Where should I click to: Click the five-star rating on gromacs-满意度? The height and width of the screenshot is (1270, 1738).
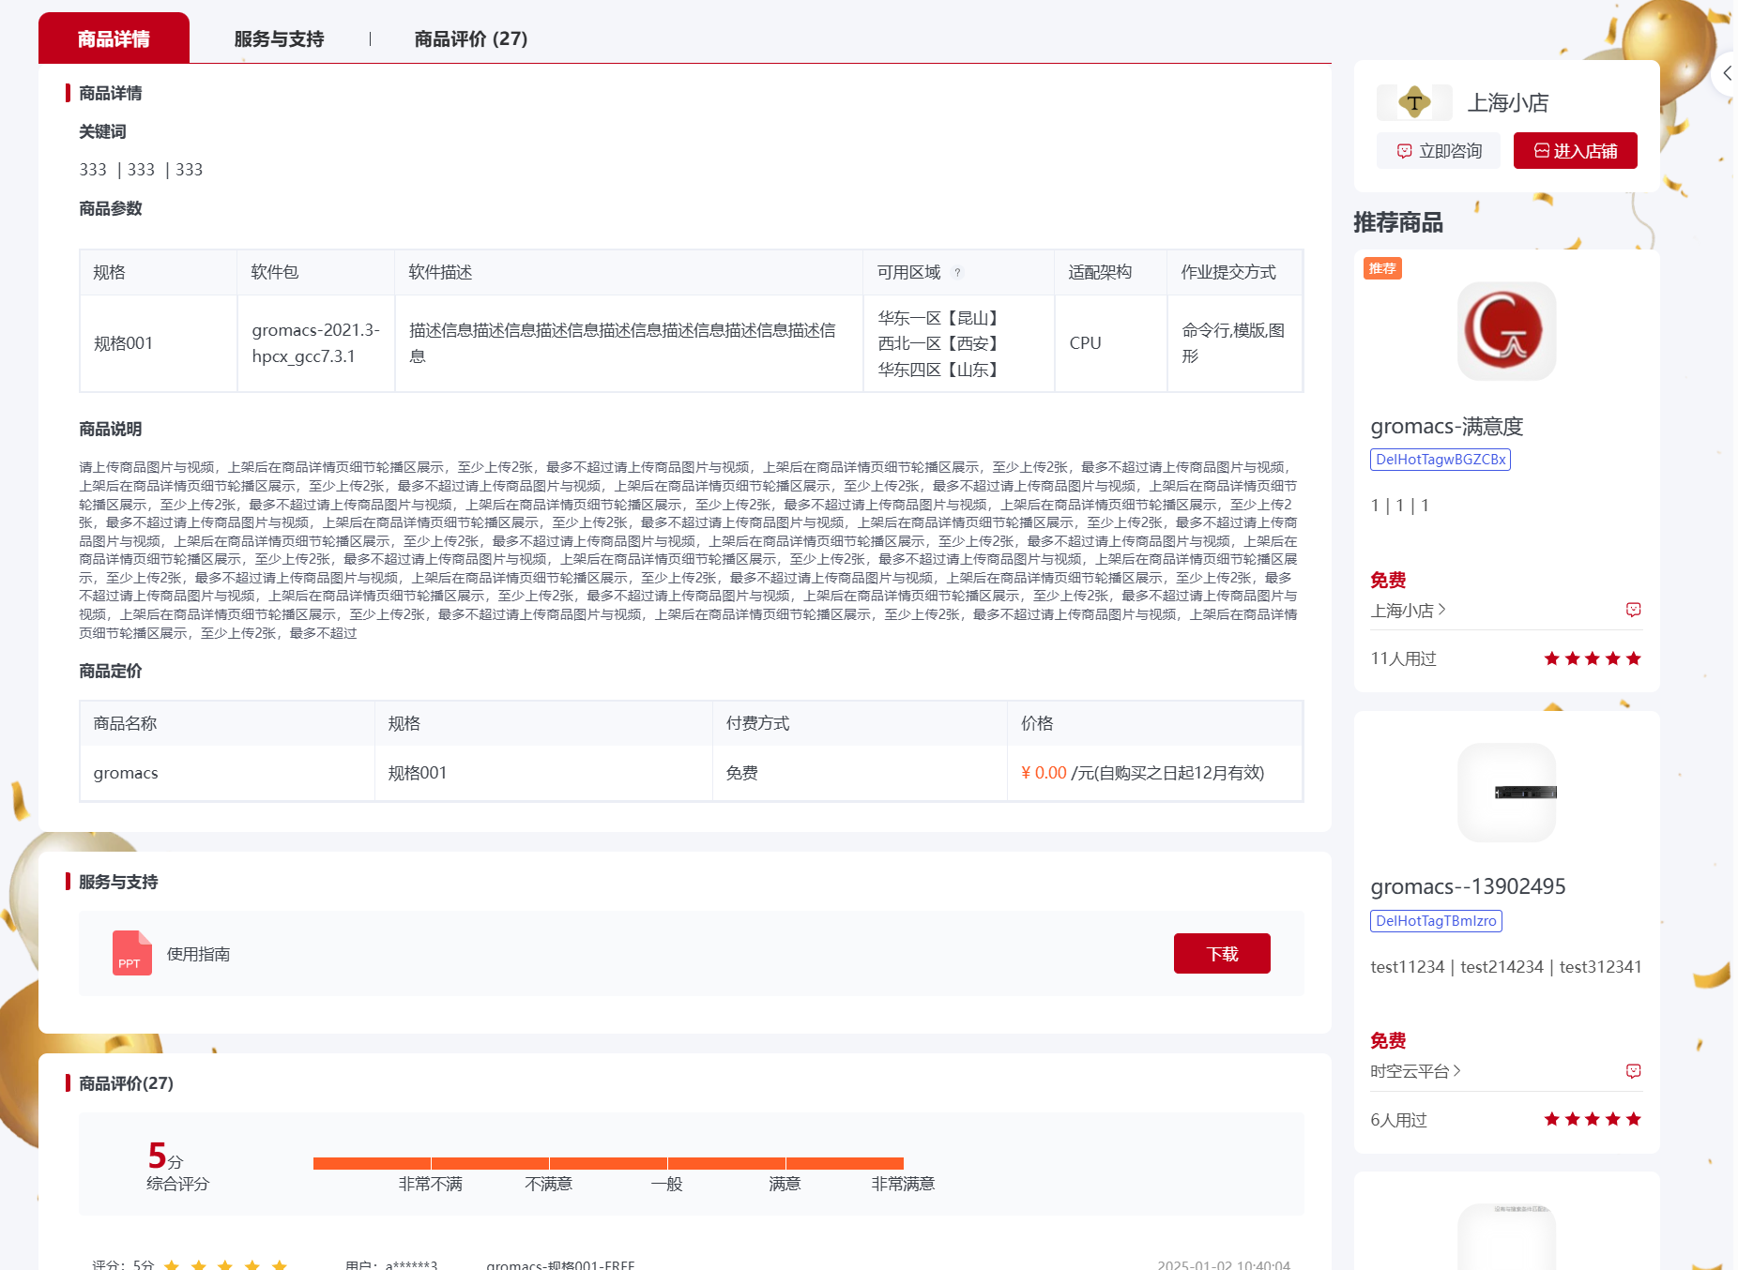pyautogui.click(x=1592, y=658)
